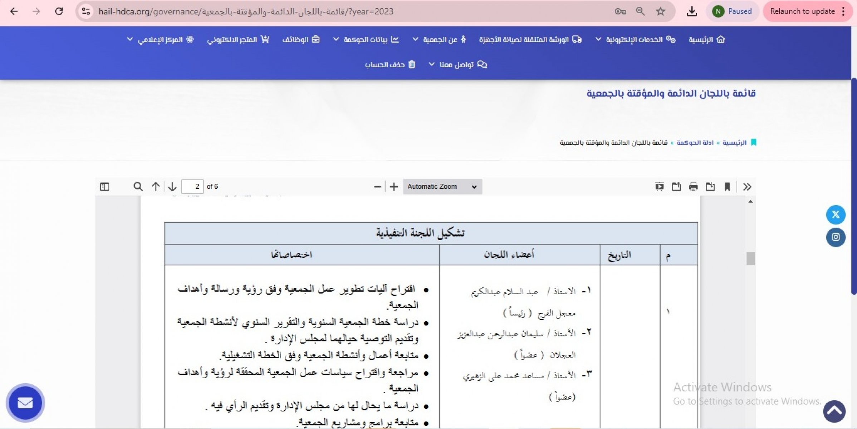
Task: Open the Automatic Zoom dropdown
Action: coord(442,187)
